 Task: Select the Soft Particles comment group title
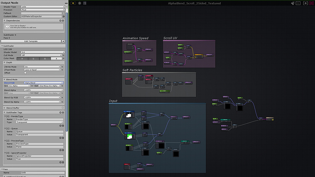[x=132, y=70]
